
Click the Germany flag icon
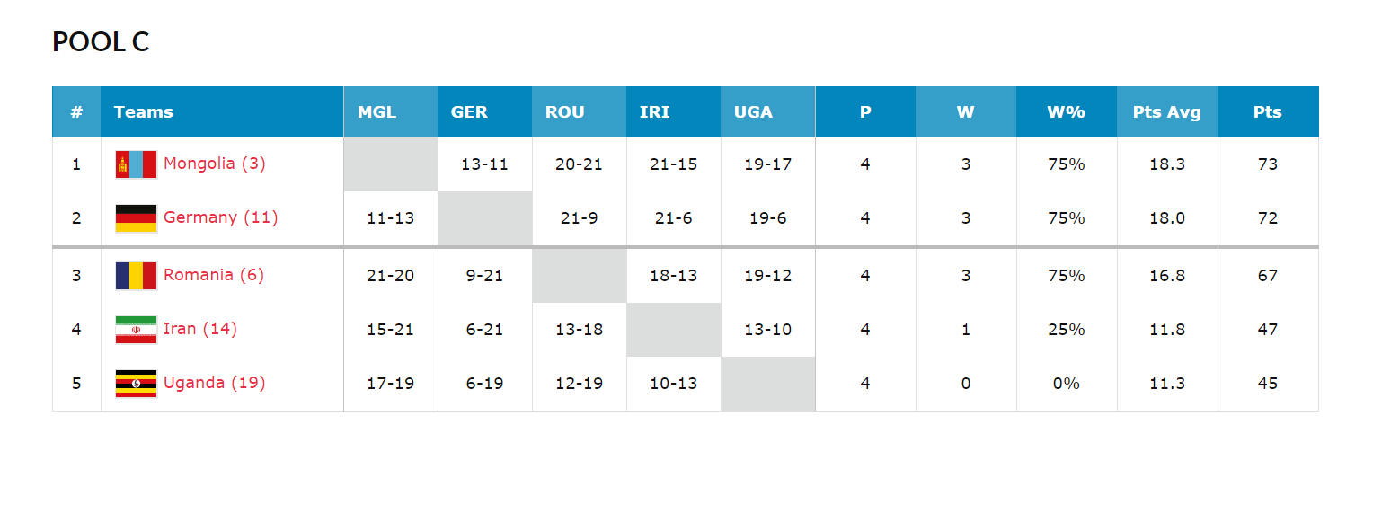pos(136,218)
